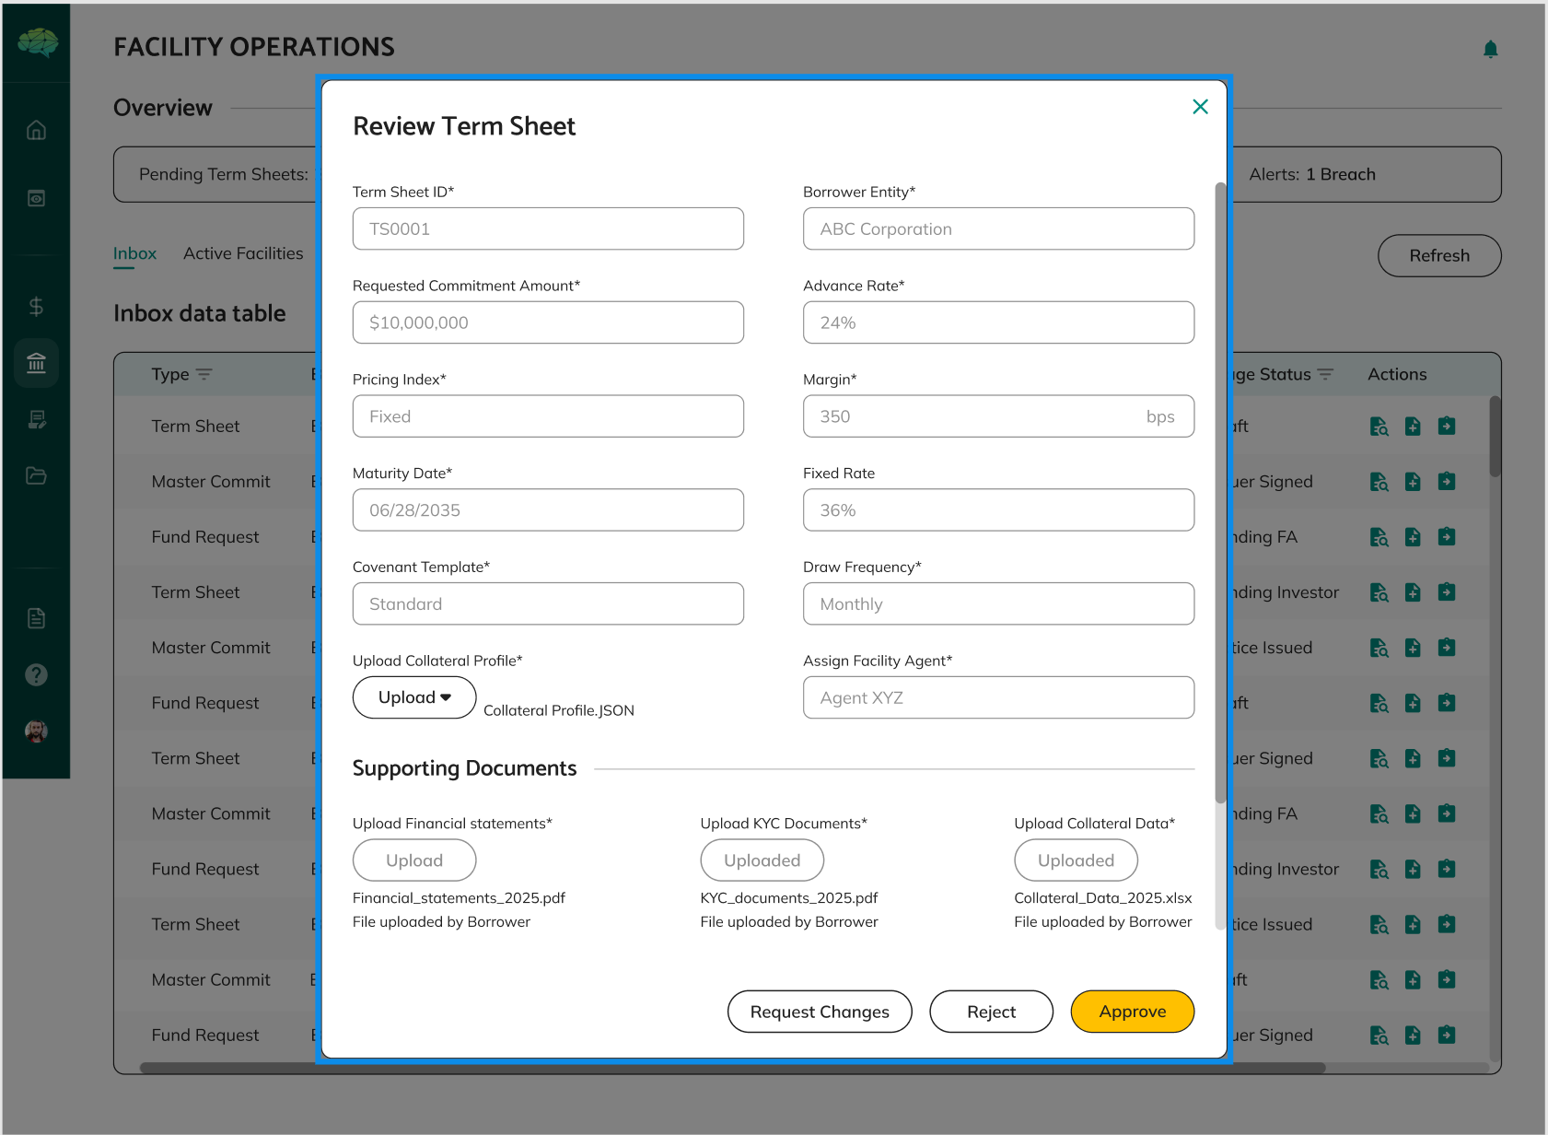
Task: Reject the term sheet
Action: (x=991, y=1012)
